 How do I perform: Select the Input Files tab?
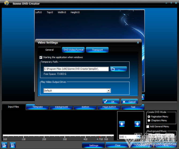pos(13,107)
